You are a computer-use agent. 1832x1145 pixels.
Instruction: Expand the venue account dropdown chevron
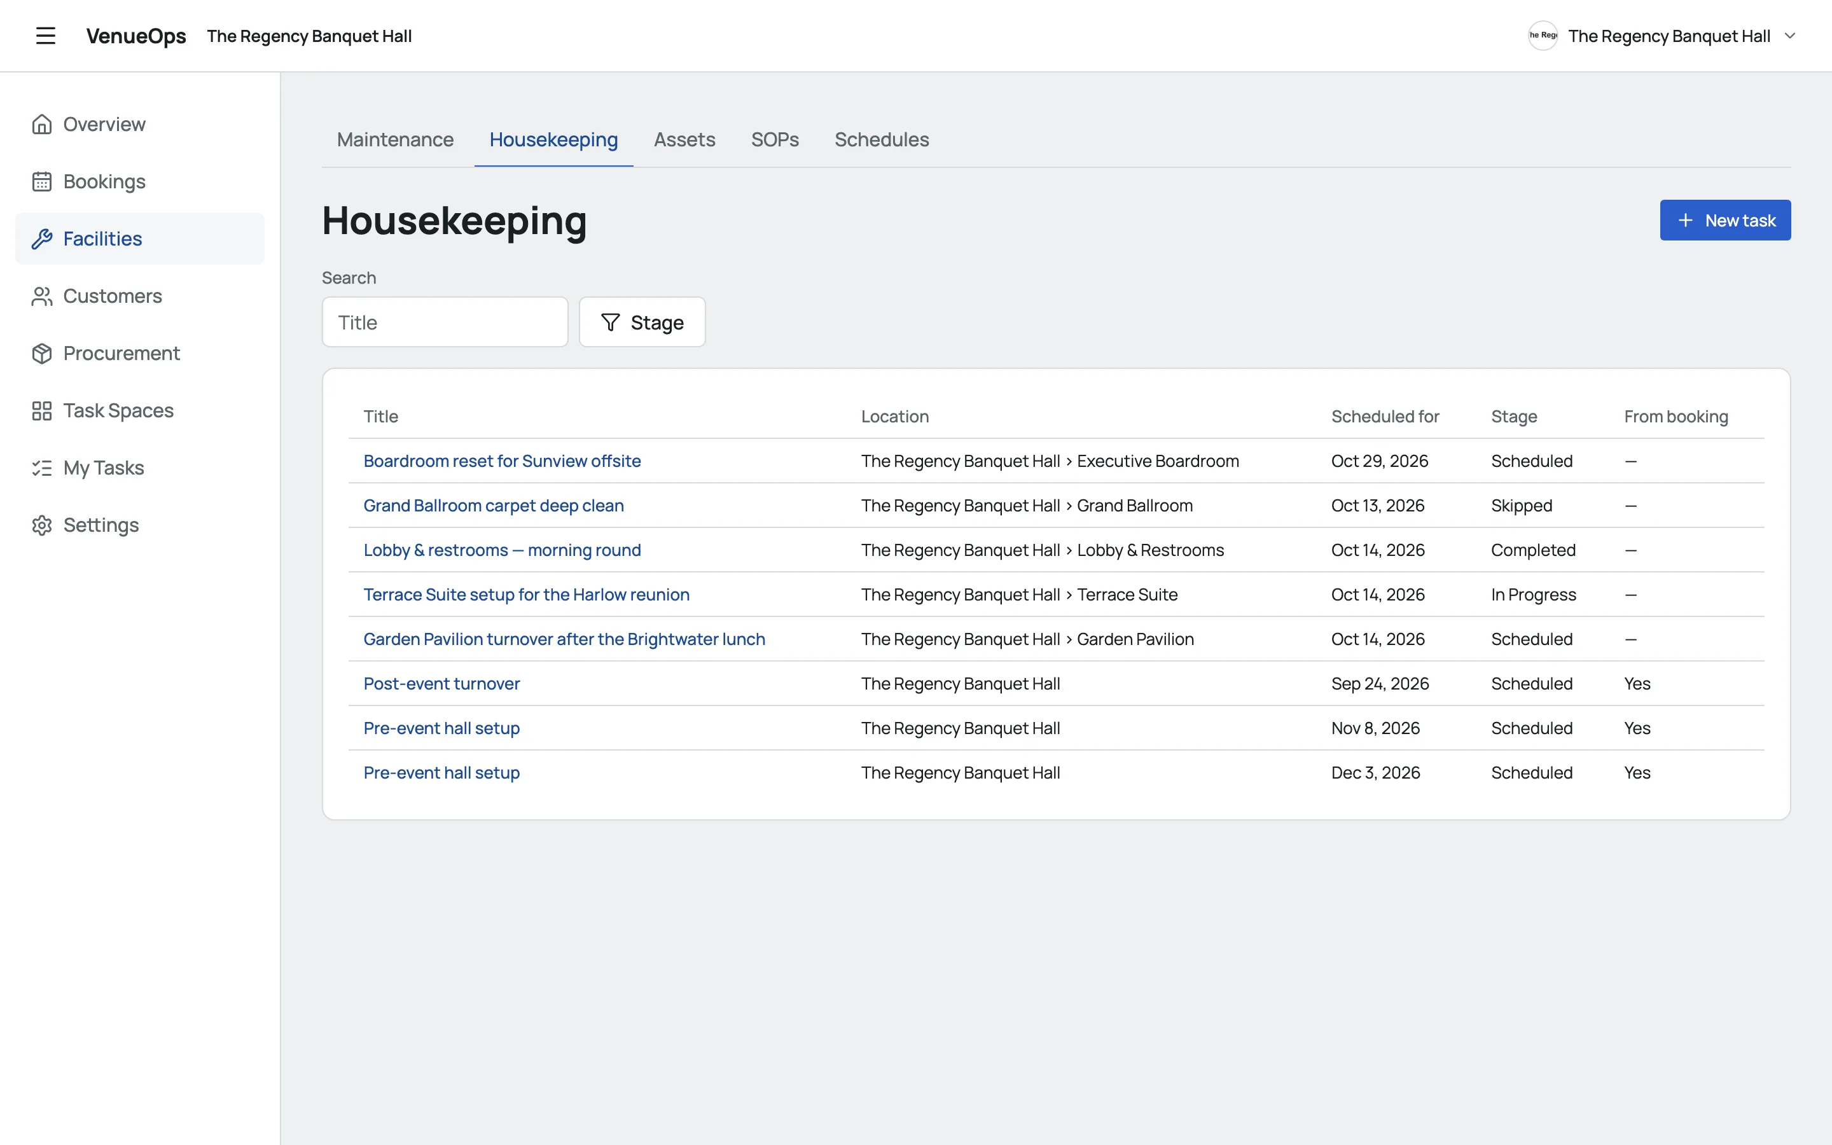click(1789, 36)
